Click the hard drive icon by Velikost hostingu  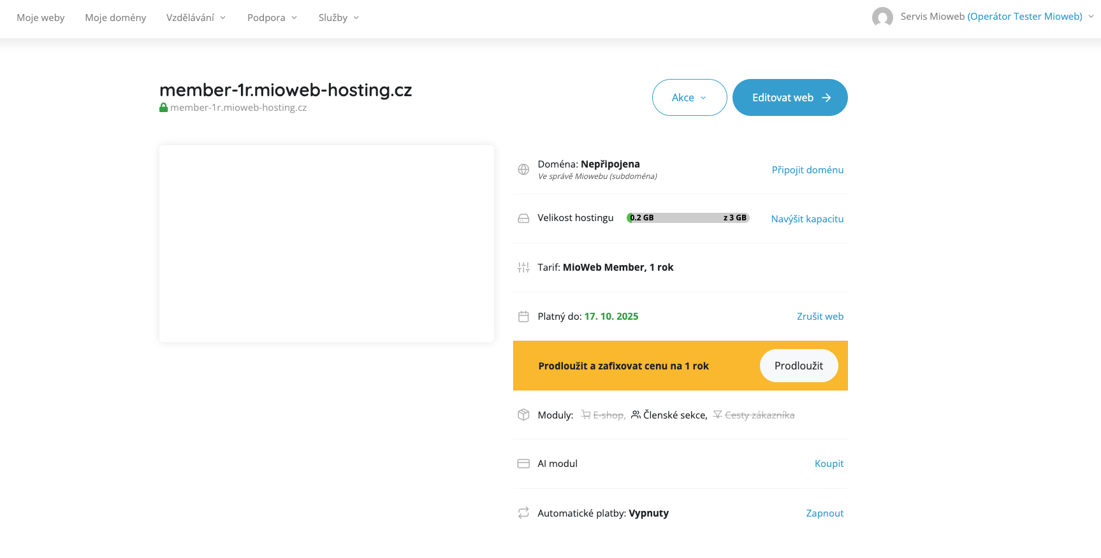coord(523,218)
